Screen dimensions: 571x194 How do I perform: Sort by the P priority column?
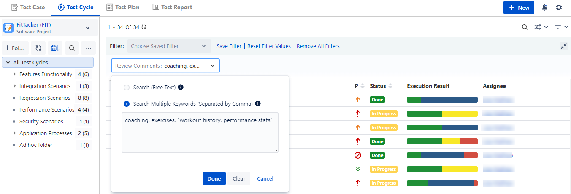pyautogui.click(x=360, y=86)
